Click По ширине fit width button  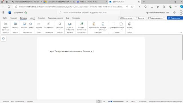141,102
